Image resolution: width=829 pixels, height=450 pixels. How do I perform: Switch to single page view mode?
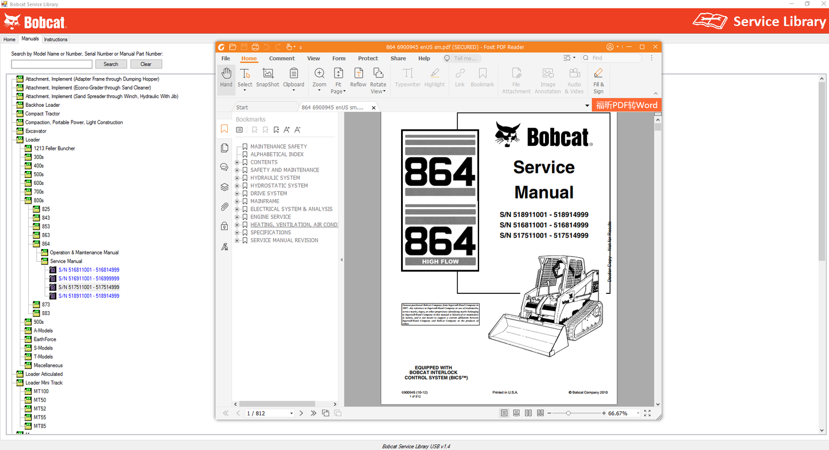[504, 413]
